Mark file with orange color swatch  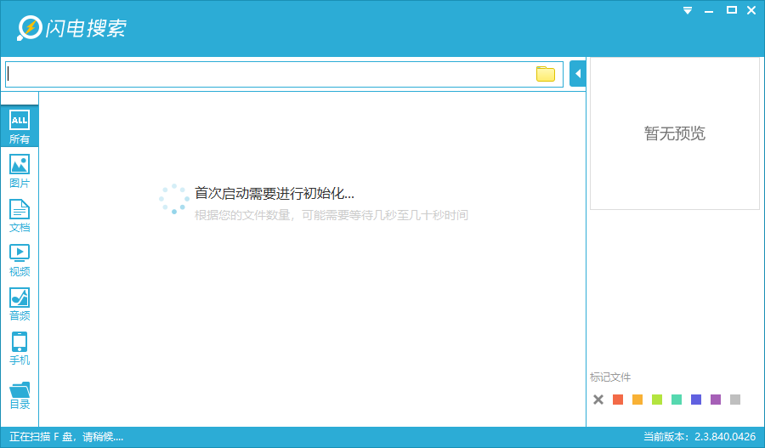(637, 400)
